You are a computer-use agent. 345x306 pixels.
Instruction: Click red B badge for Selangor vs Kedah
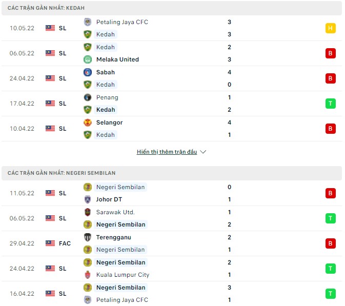(x=330, y=129)
